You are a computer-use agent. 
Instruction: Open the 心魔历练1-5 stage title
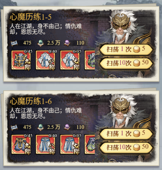[x=31, y=17]
